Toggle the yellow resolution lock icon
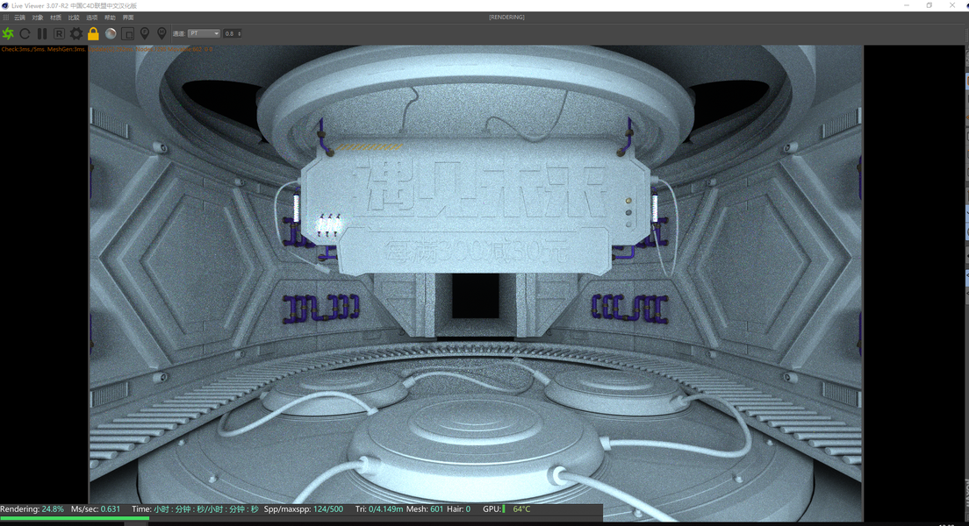This screenshot has height=526, width=969. [93, 33]
